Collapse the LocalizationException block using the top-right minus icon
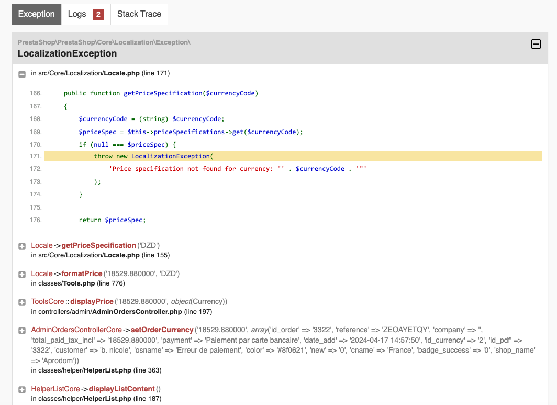 [x=536, y=45]
